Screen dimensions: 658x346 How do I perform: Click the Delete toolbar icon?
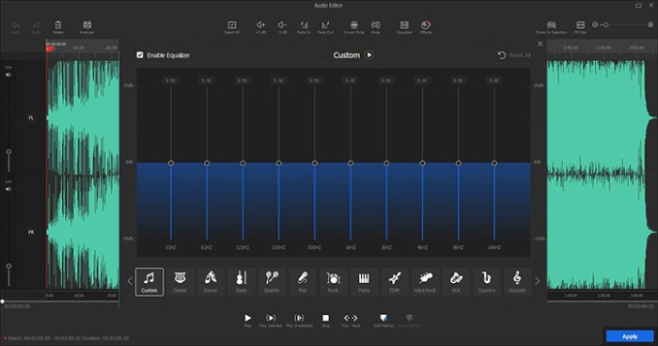tap(58, 25)
